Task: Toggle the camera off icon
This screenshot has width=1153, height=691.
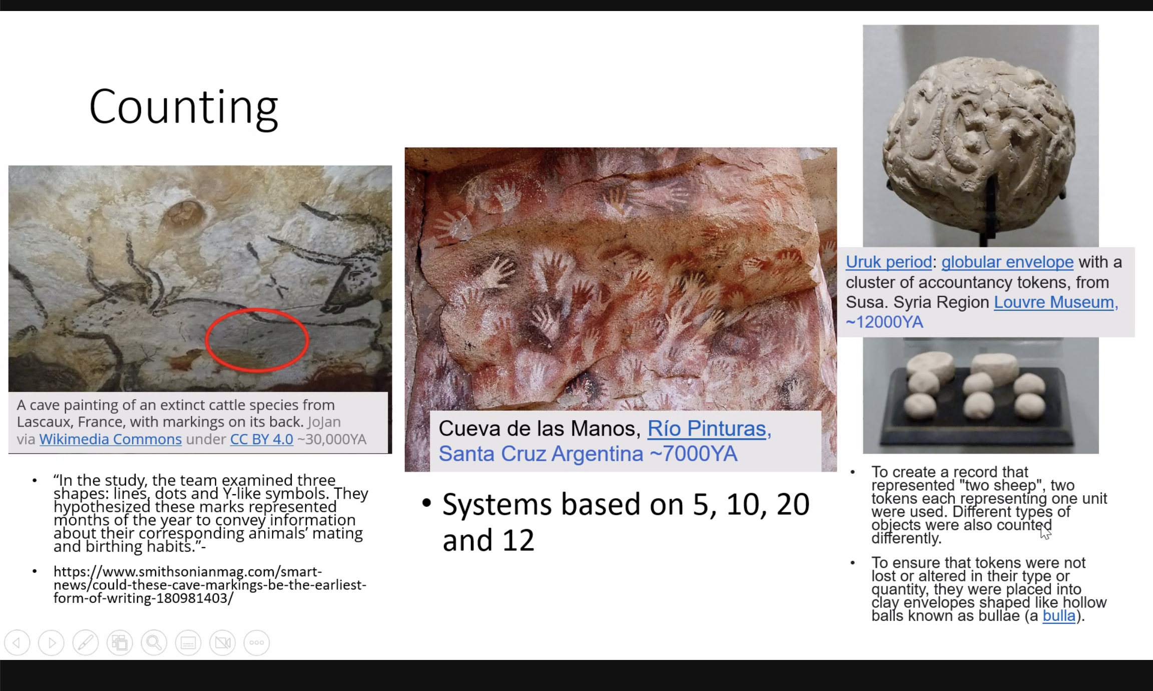Action: [x=222, y=642]
